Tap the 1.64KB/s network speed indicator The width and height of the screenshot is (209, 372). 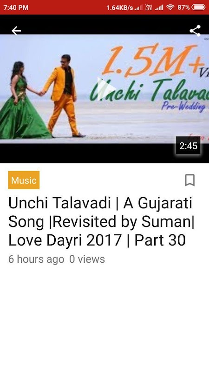pyautogui.click(x=120, y=7)
